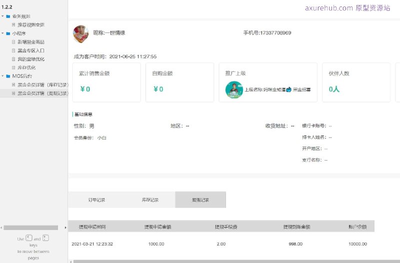
Task: Click the 支行名称 field label
Action: [x=311, y=160]
